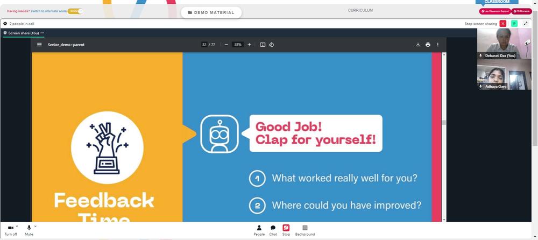Click PDF scrollbar down arrow

444,220
